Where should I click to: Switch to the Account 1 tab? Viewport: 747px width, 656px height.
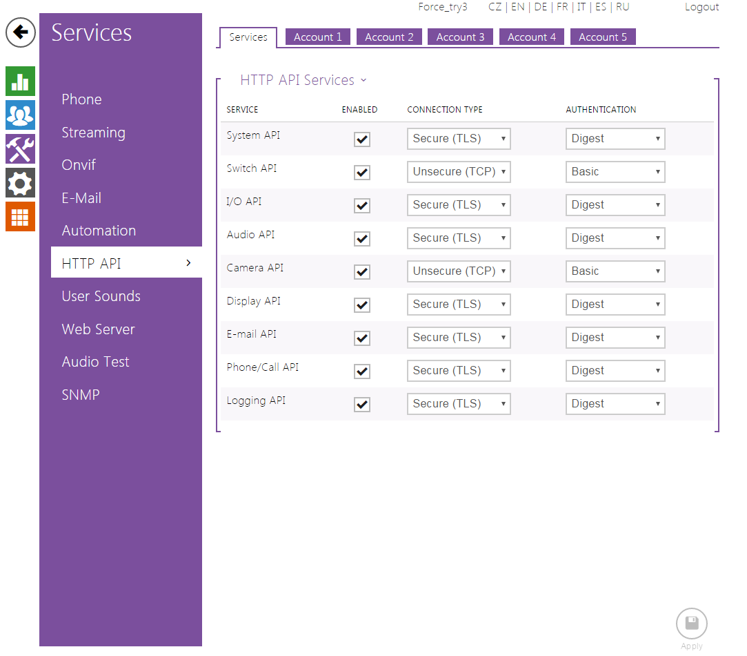(317, 37)
